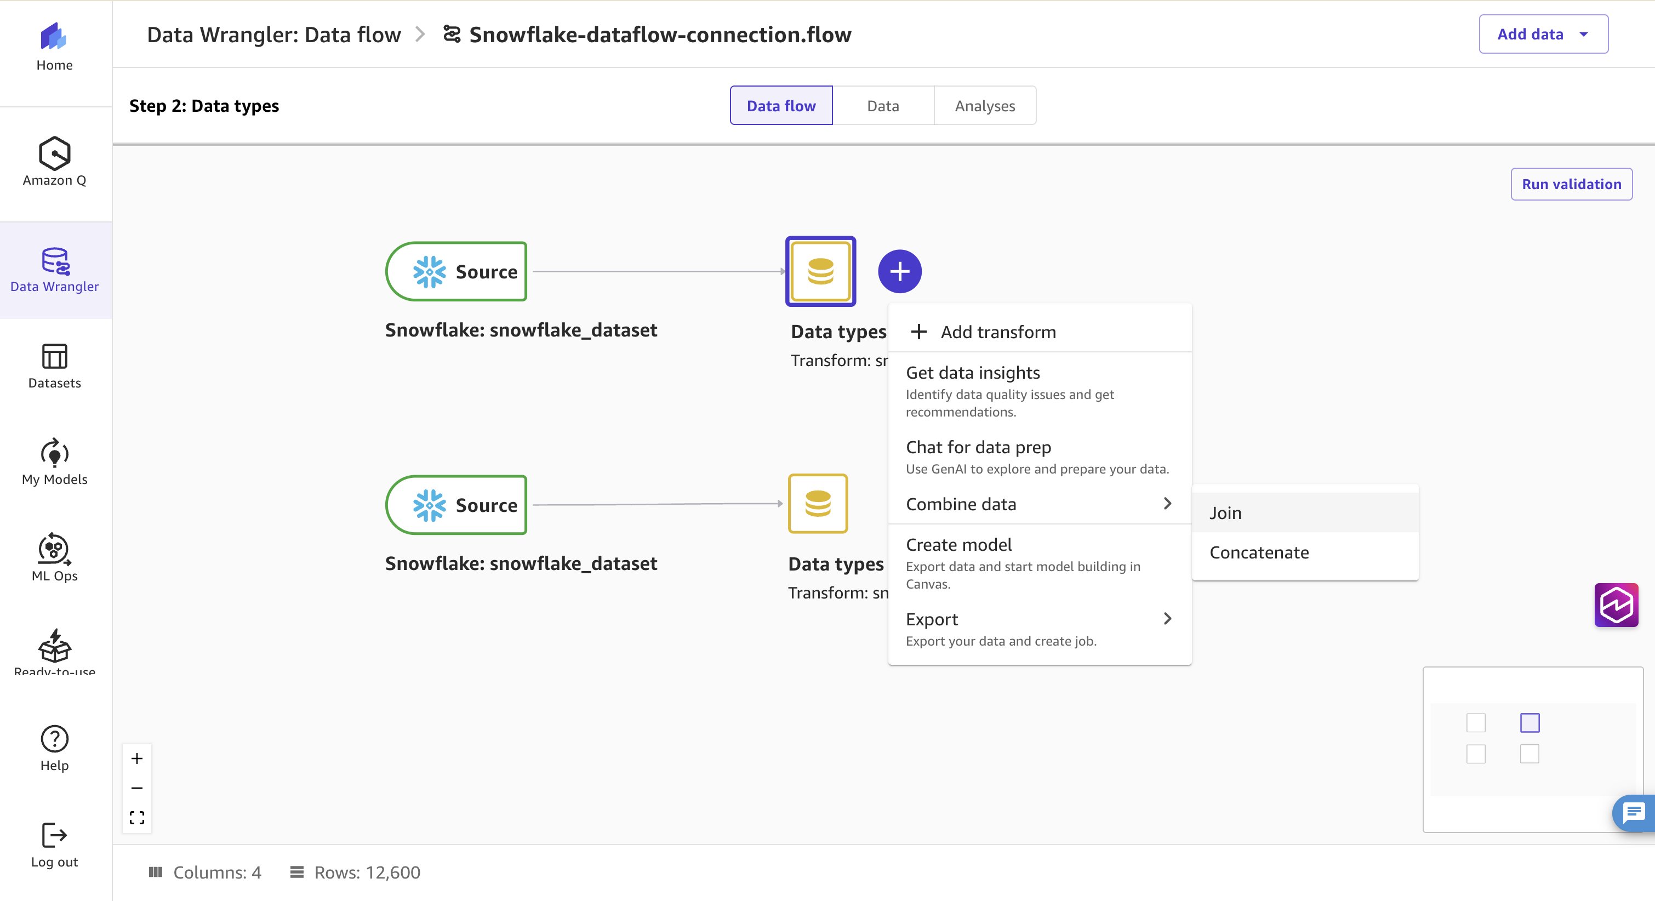Click the minimap highlighted node square
Screen dimensions: 1655x901
pos(1530,723)
